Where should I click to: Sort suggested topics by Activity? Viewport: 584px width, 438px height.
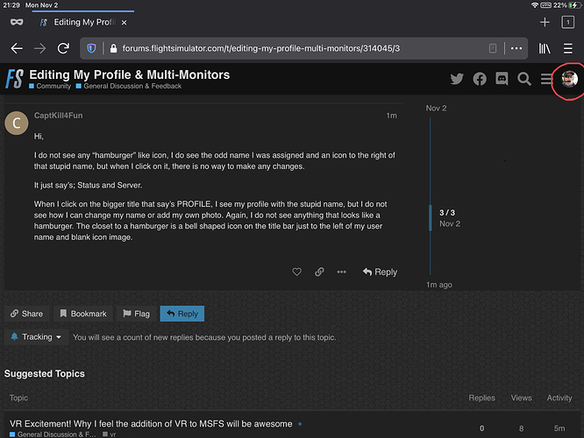click(x=559, y=398)
